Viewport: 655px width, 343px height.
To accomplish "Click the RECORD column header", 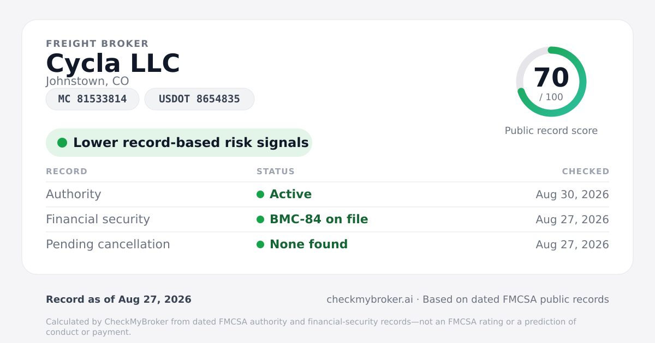I will (x=67, y=171).
